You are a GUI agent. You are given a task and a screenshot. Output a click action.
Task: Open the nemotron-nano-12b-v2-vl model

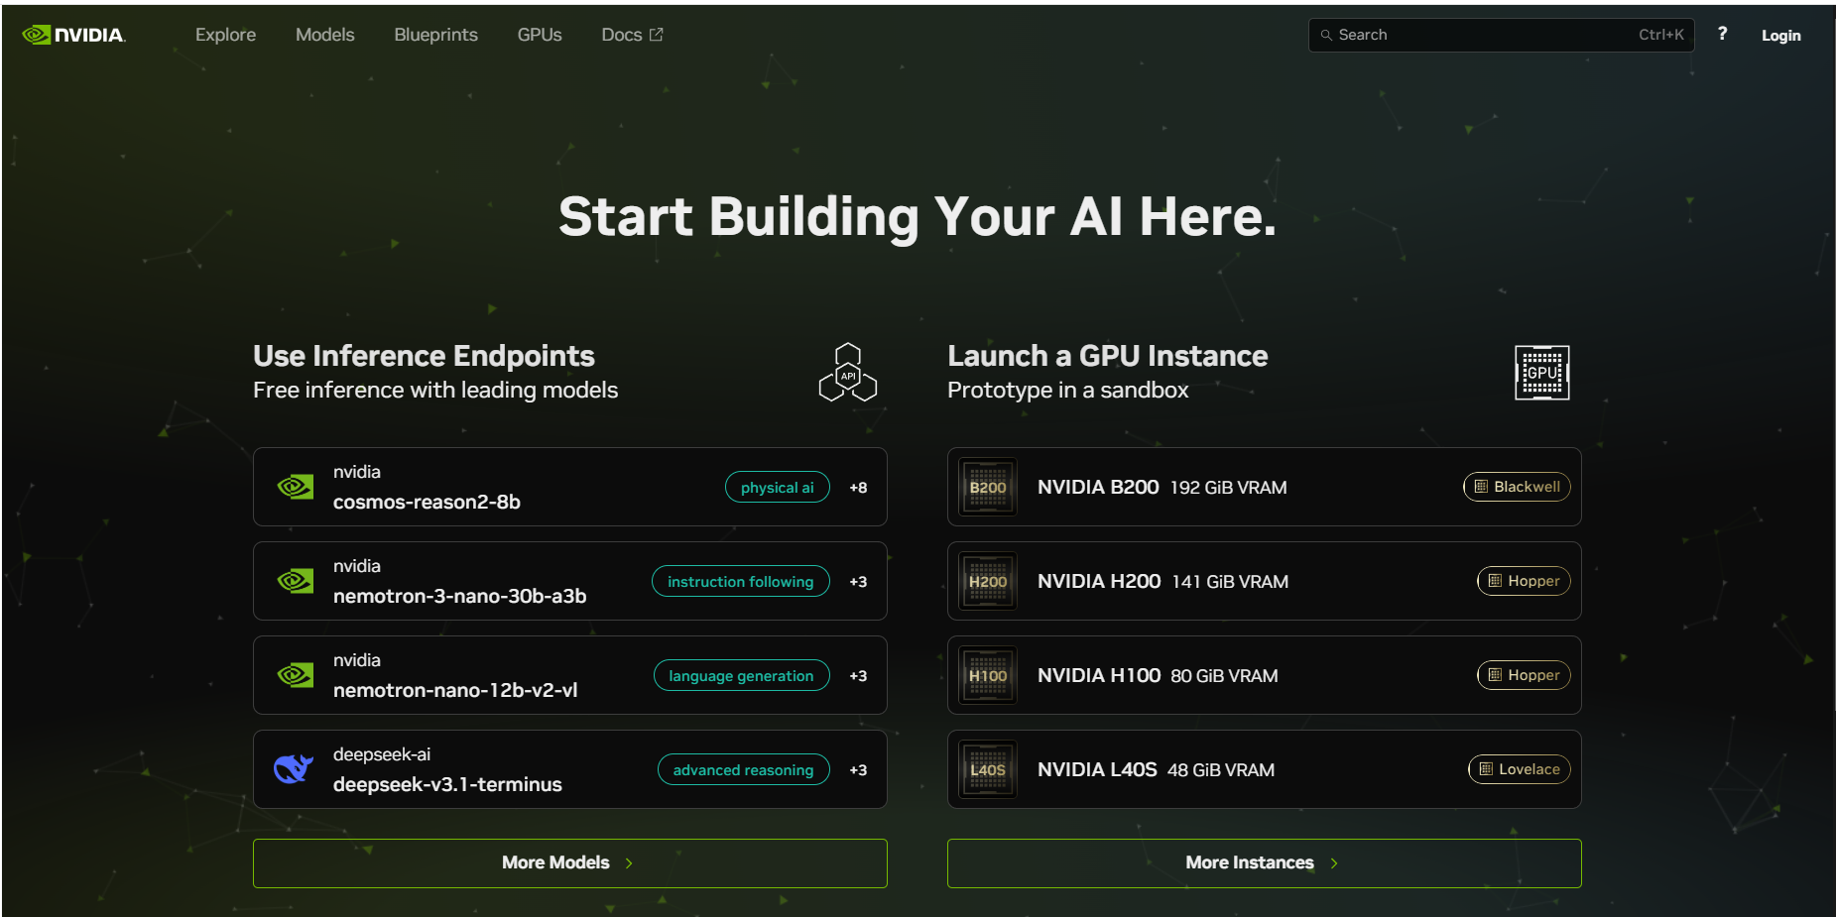tap(570, 675)
